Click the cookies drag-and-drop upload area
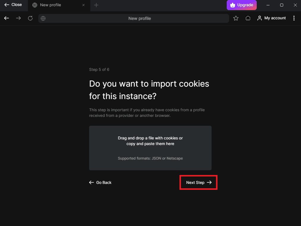 pyautogui.click(x=150, y=148)
